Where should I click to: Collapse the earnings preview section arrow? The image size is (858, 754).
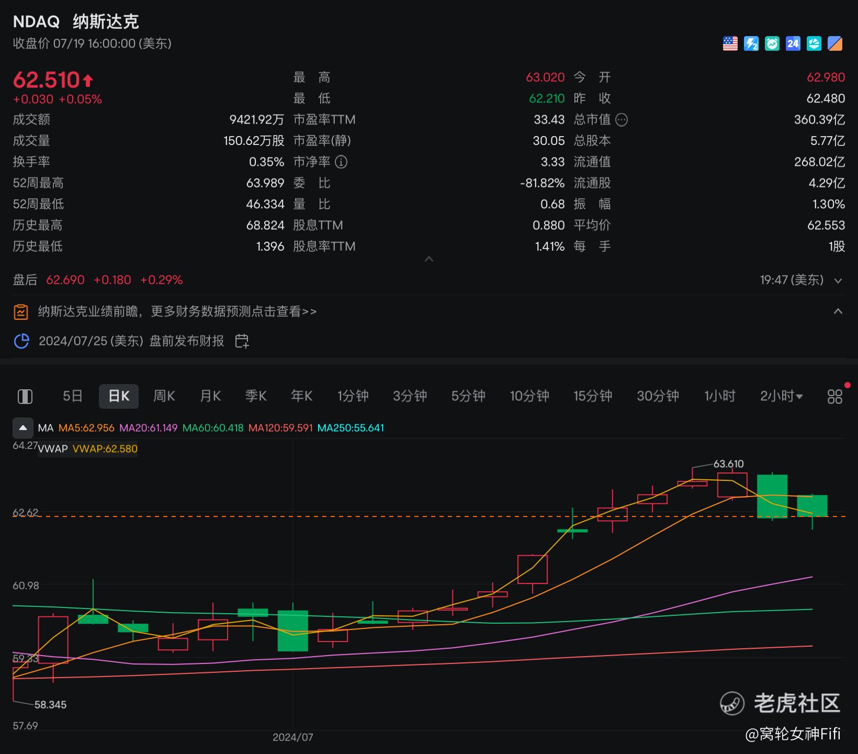tap(838, 311)
